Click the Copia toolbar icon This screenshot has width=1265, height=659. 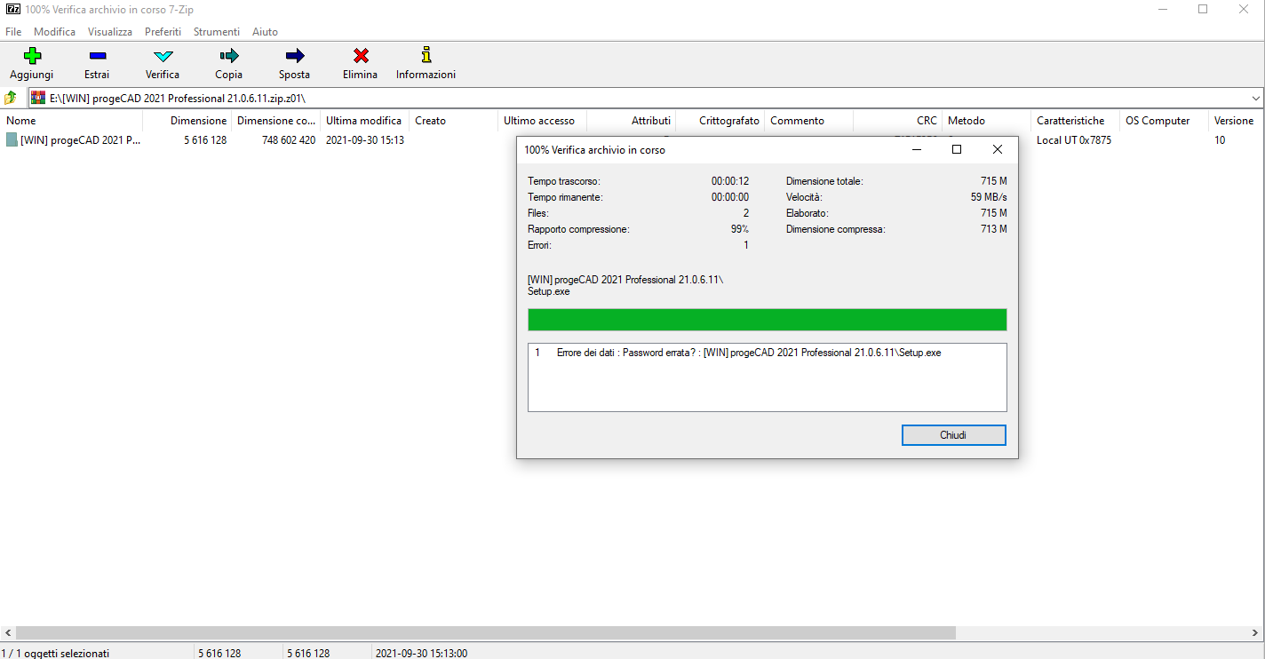228,56
